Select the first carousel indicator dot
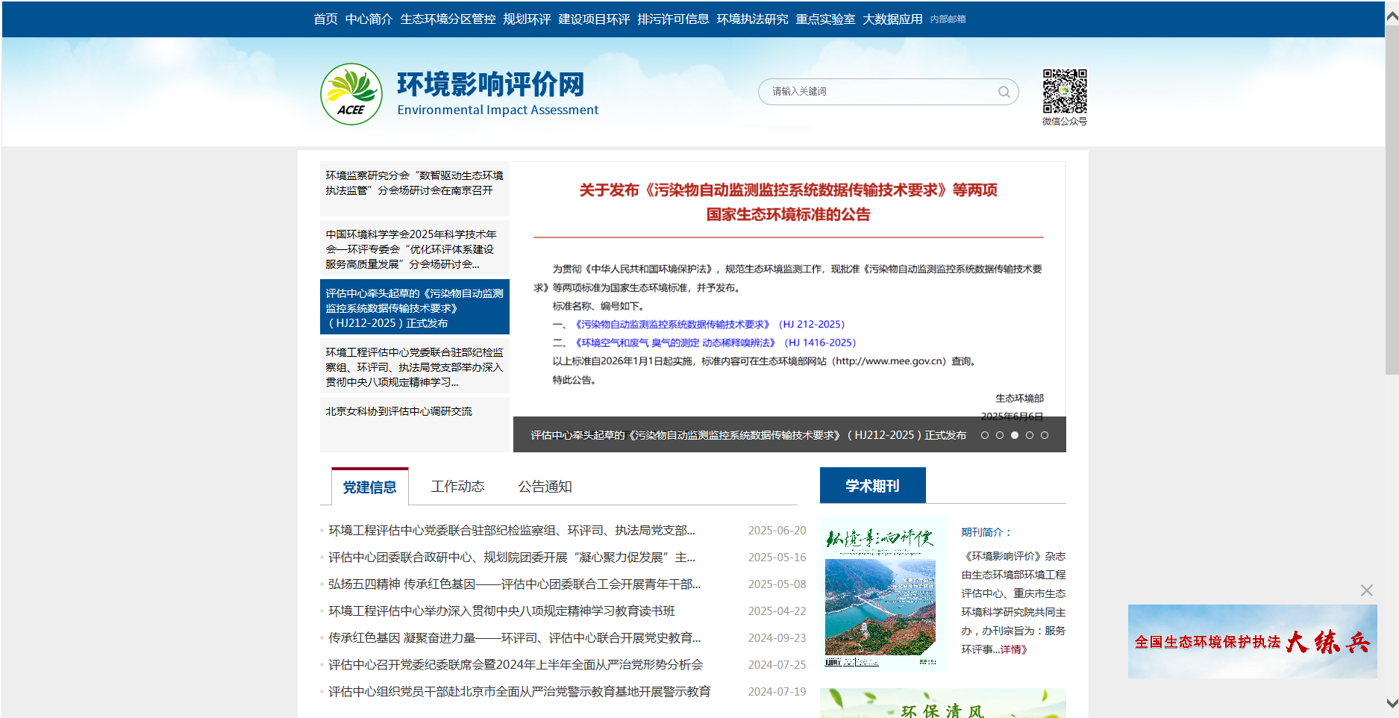 [985, 434]
